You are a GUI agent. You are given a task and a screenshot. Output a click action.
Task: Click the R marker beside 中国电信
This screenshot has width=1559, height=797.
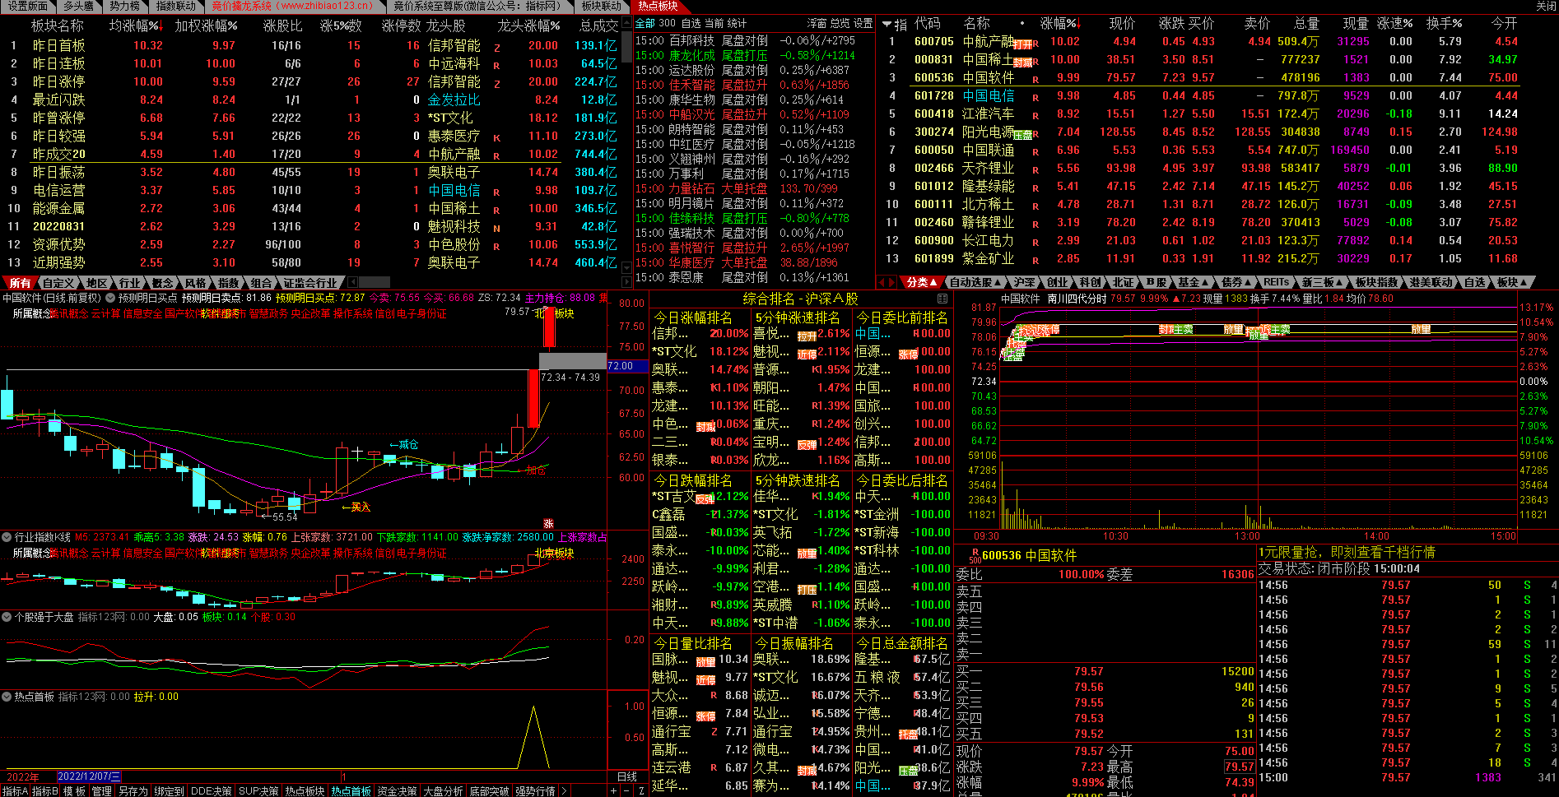pyautogui.click(x=1035, y=96)
